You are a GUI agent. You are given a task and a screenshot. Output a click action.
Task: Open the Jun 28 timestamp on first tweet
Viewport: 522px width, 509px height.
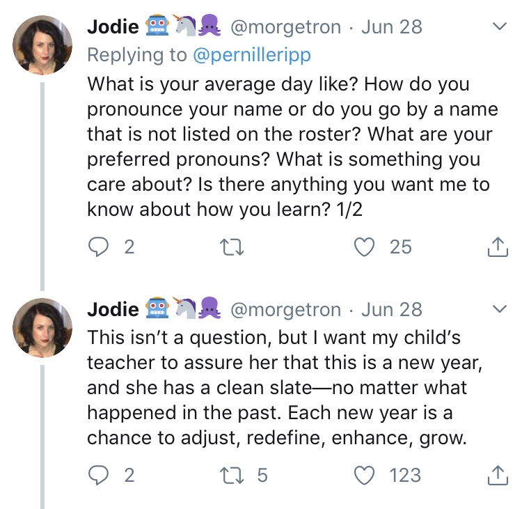pos(392,27)
